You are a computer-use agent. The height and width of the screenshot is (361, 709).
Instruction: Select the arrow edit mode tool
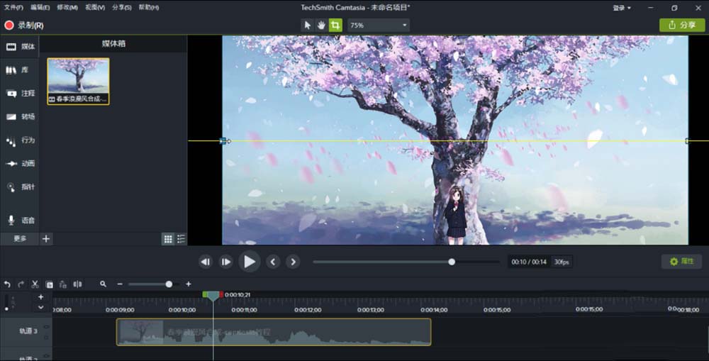point(308,26)
